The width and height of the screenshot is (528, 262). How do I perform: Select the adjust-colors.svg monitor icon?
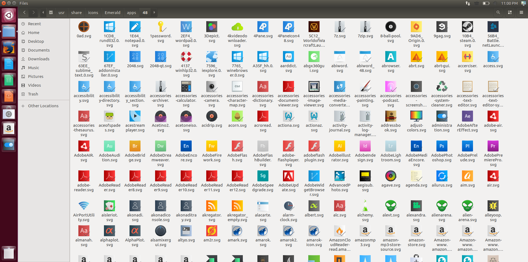(416, 116)
